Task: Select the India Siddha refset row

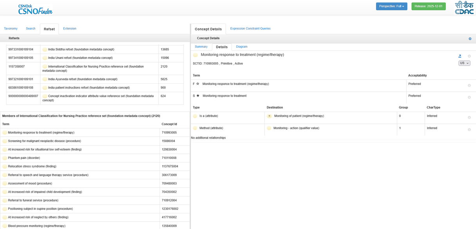Action: [x=81, y=50]
